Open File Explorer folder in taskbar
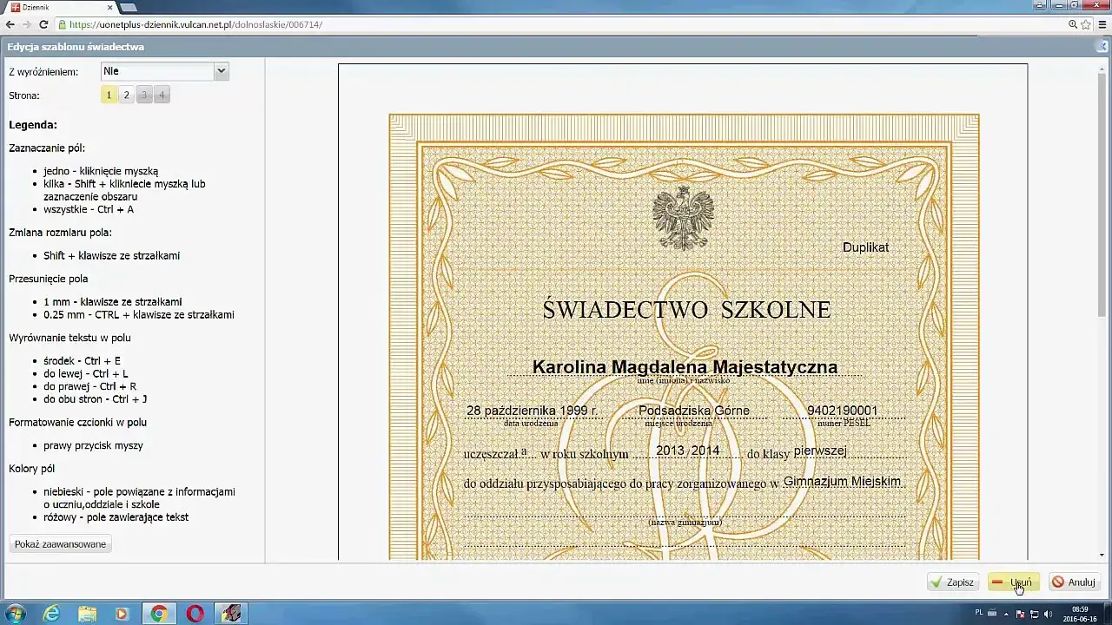The height and width of the screenshot is (625, 1112). (x=88, y=614)
